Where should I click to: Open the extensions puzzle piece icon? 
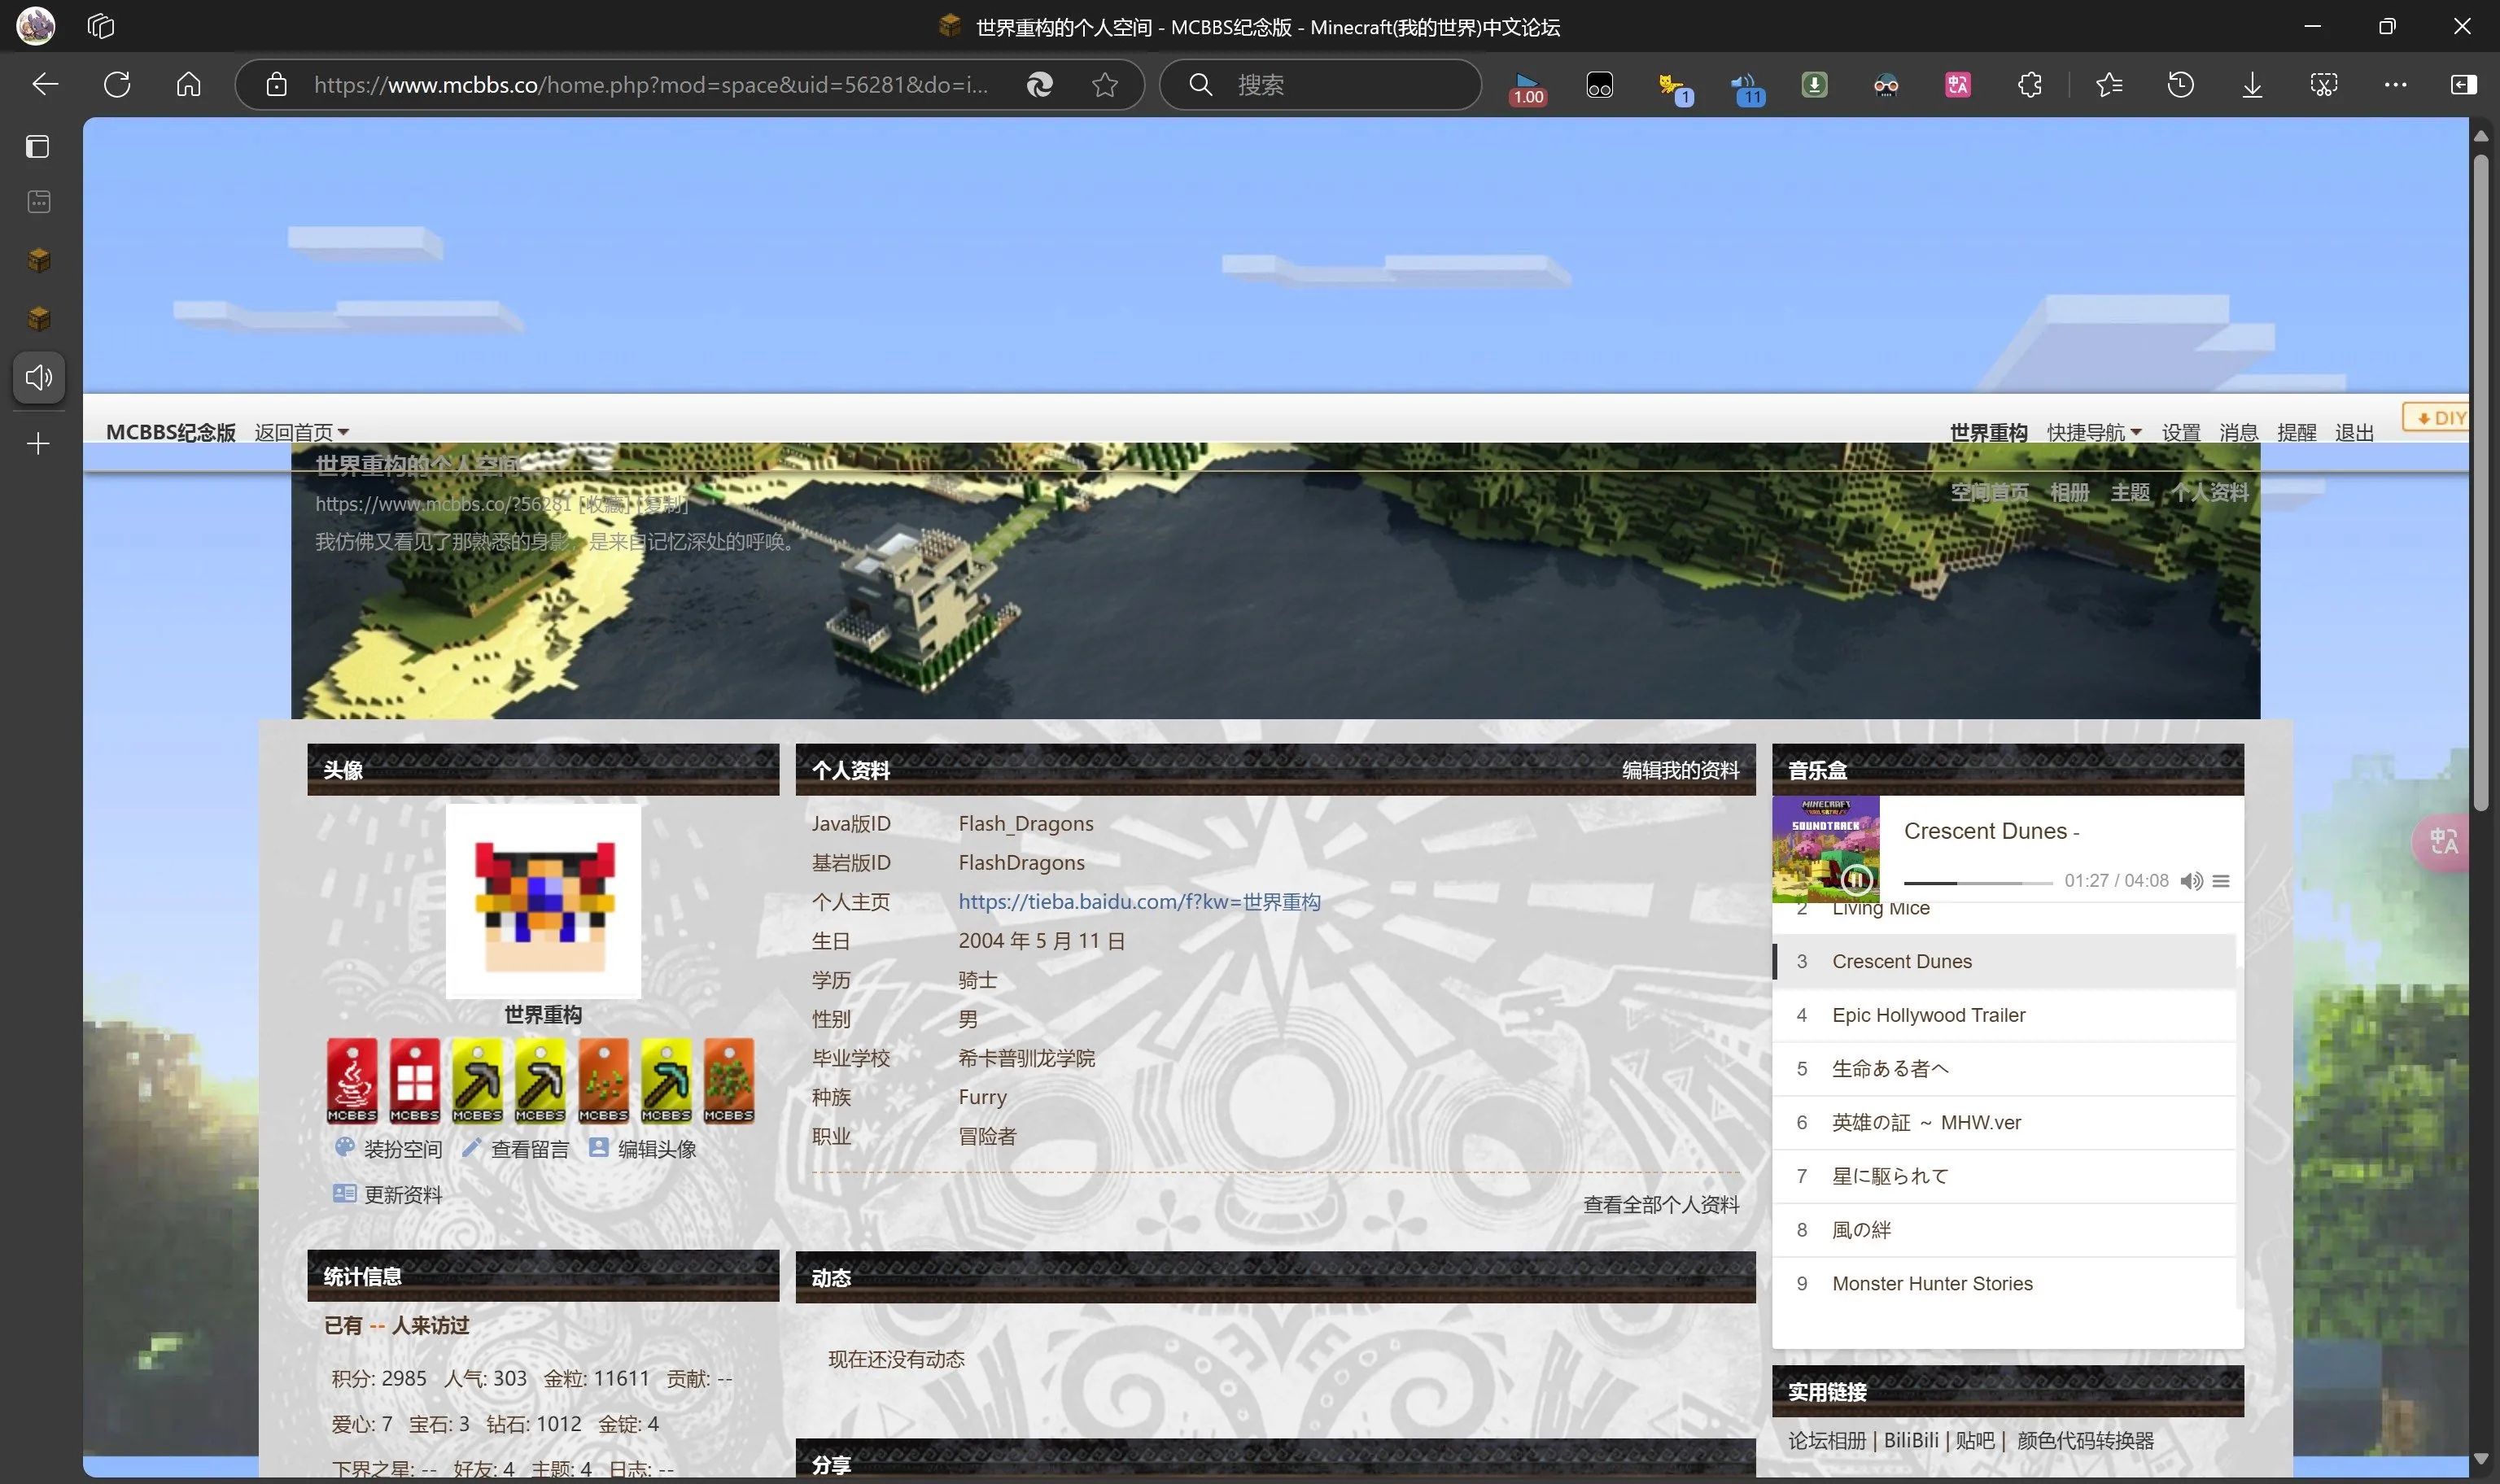pos(2030,85)
